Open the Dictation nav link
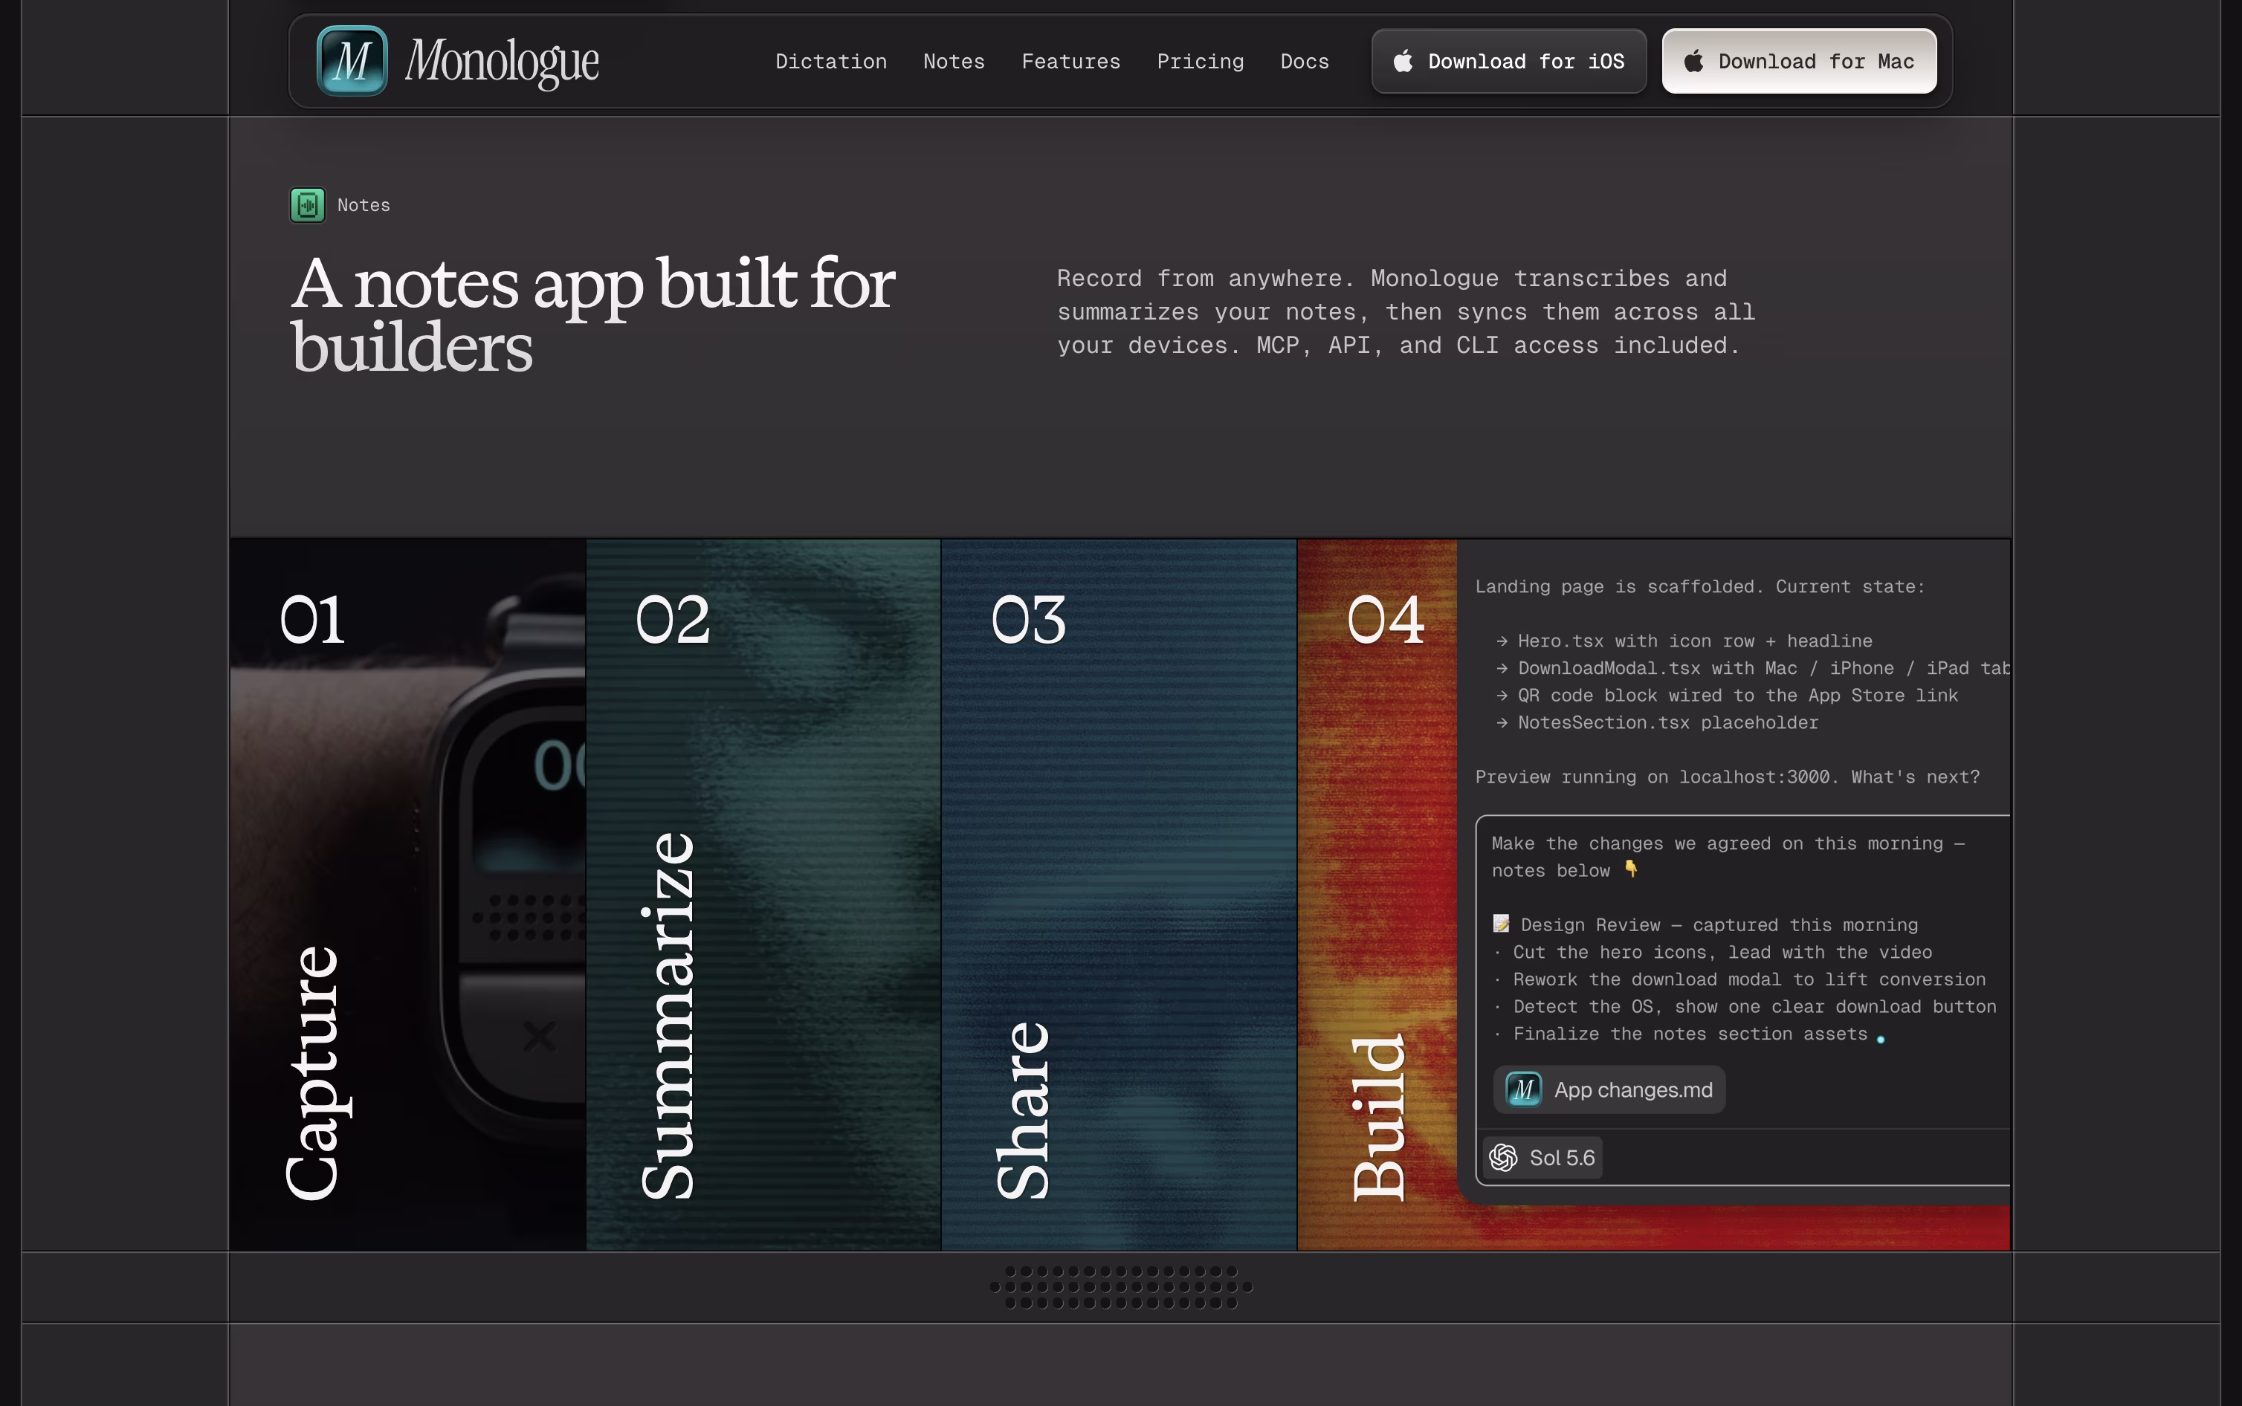The height and width of the screenshot is (1406, 2242). pyautogui.click(x=830, y=62)
